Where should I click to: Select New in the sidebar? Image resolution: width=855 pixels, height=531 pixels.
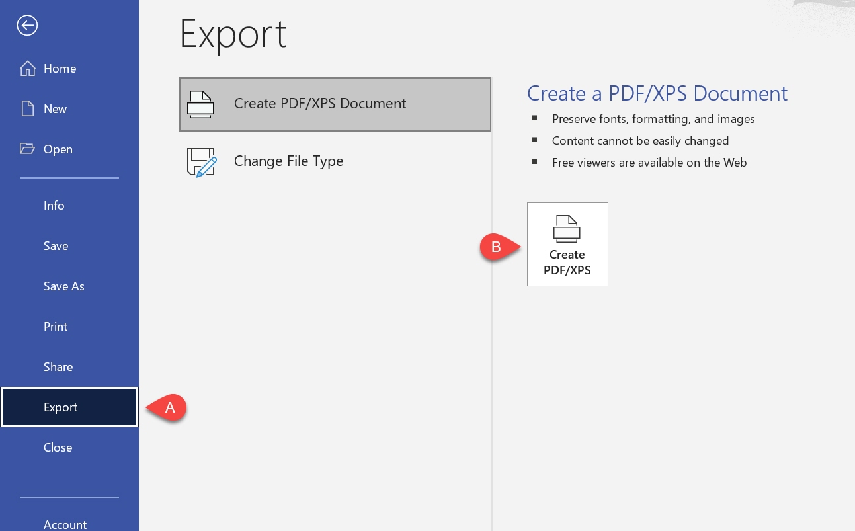[x=56, y=109]
